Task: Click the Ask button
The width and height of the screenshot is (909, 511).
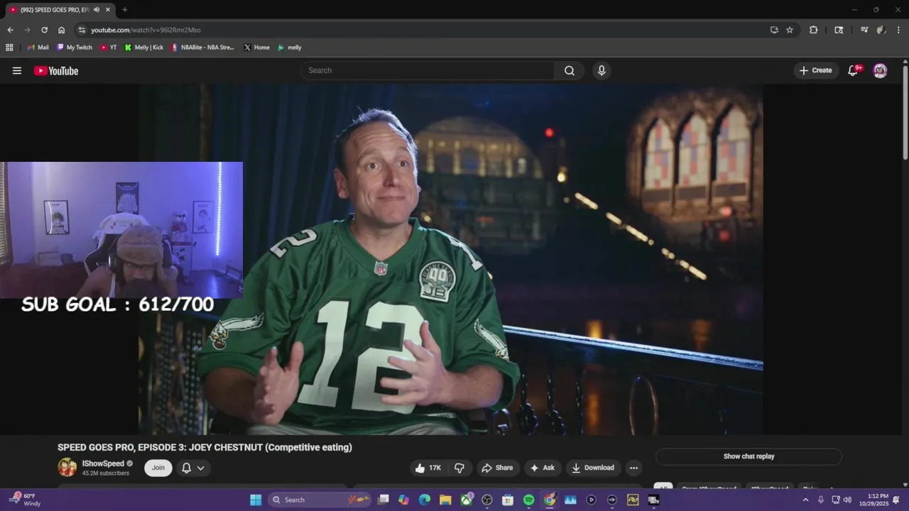Action: 542,468
